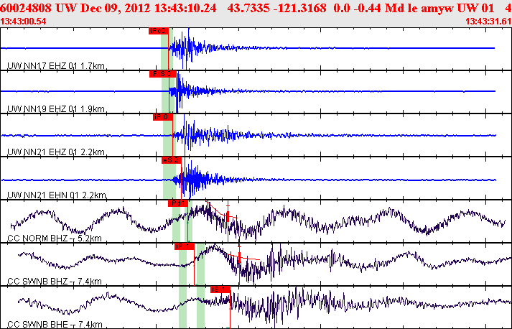Image resolution: width=512 pixels, height=329 pixels.
Task: Click station label UW NN17 EHZ 01 1.7km
Action: (x=56, y=66)
